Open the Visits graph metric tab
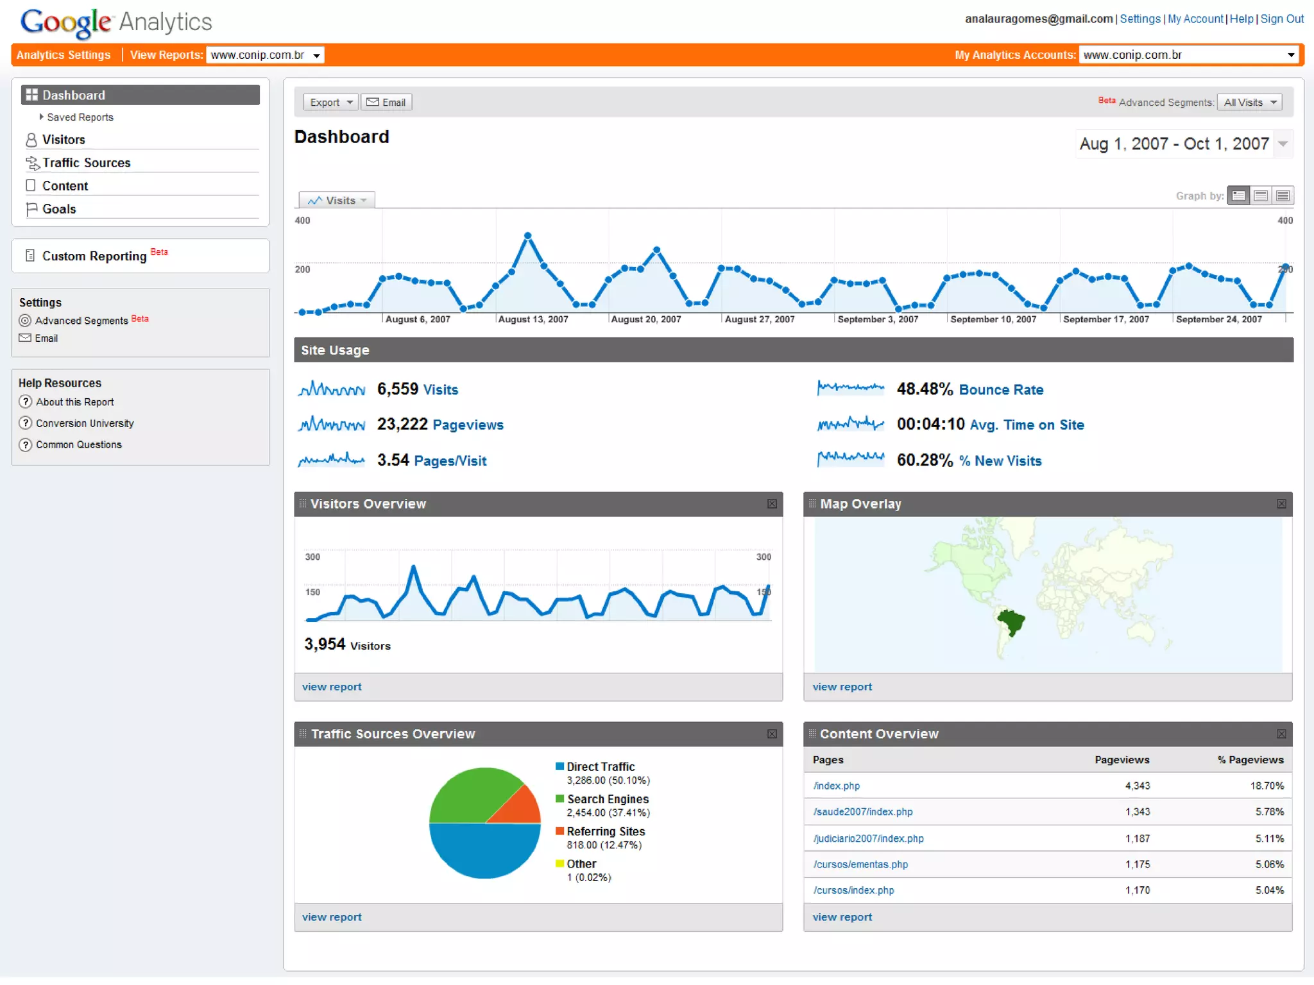The width and height of the screenshot is (1314, 985). coord(337,201)
